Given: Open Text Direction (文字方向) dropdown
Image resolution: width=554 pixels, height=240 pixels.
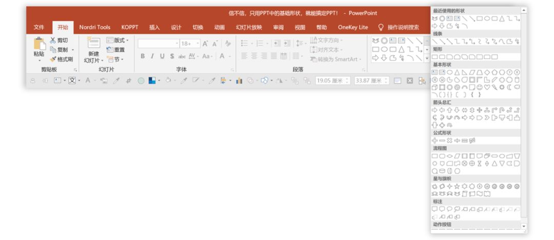Looking at the screenshot, I should pos(327,41).
